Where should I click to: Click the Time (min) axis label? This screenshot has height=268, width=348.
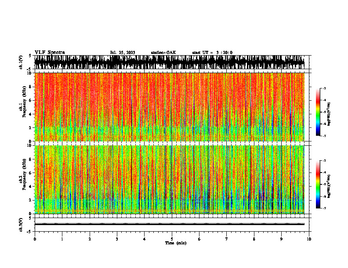coord(176,243)
